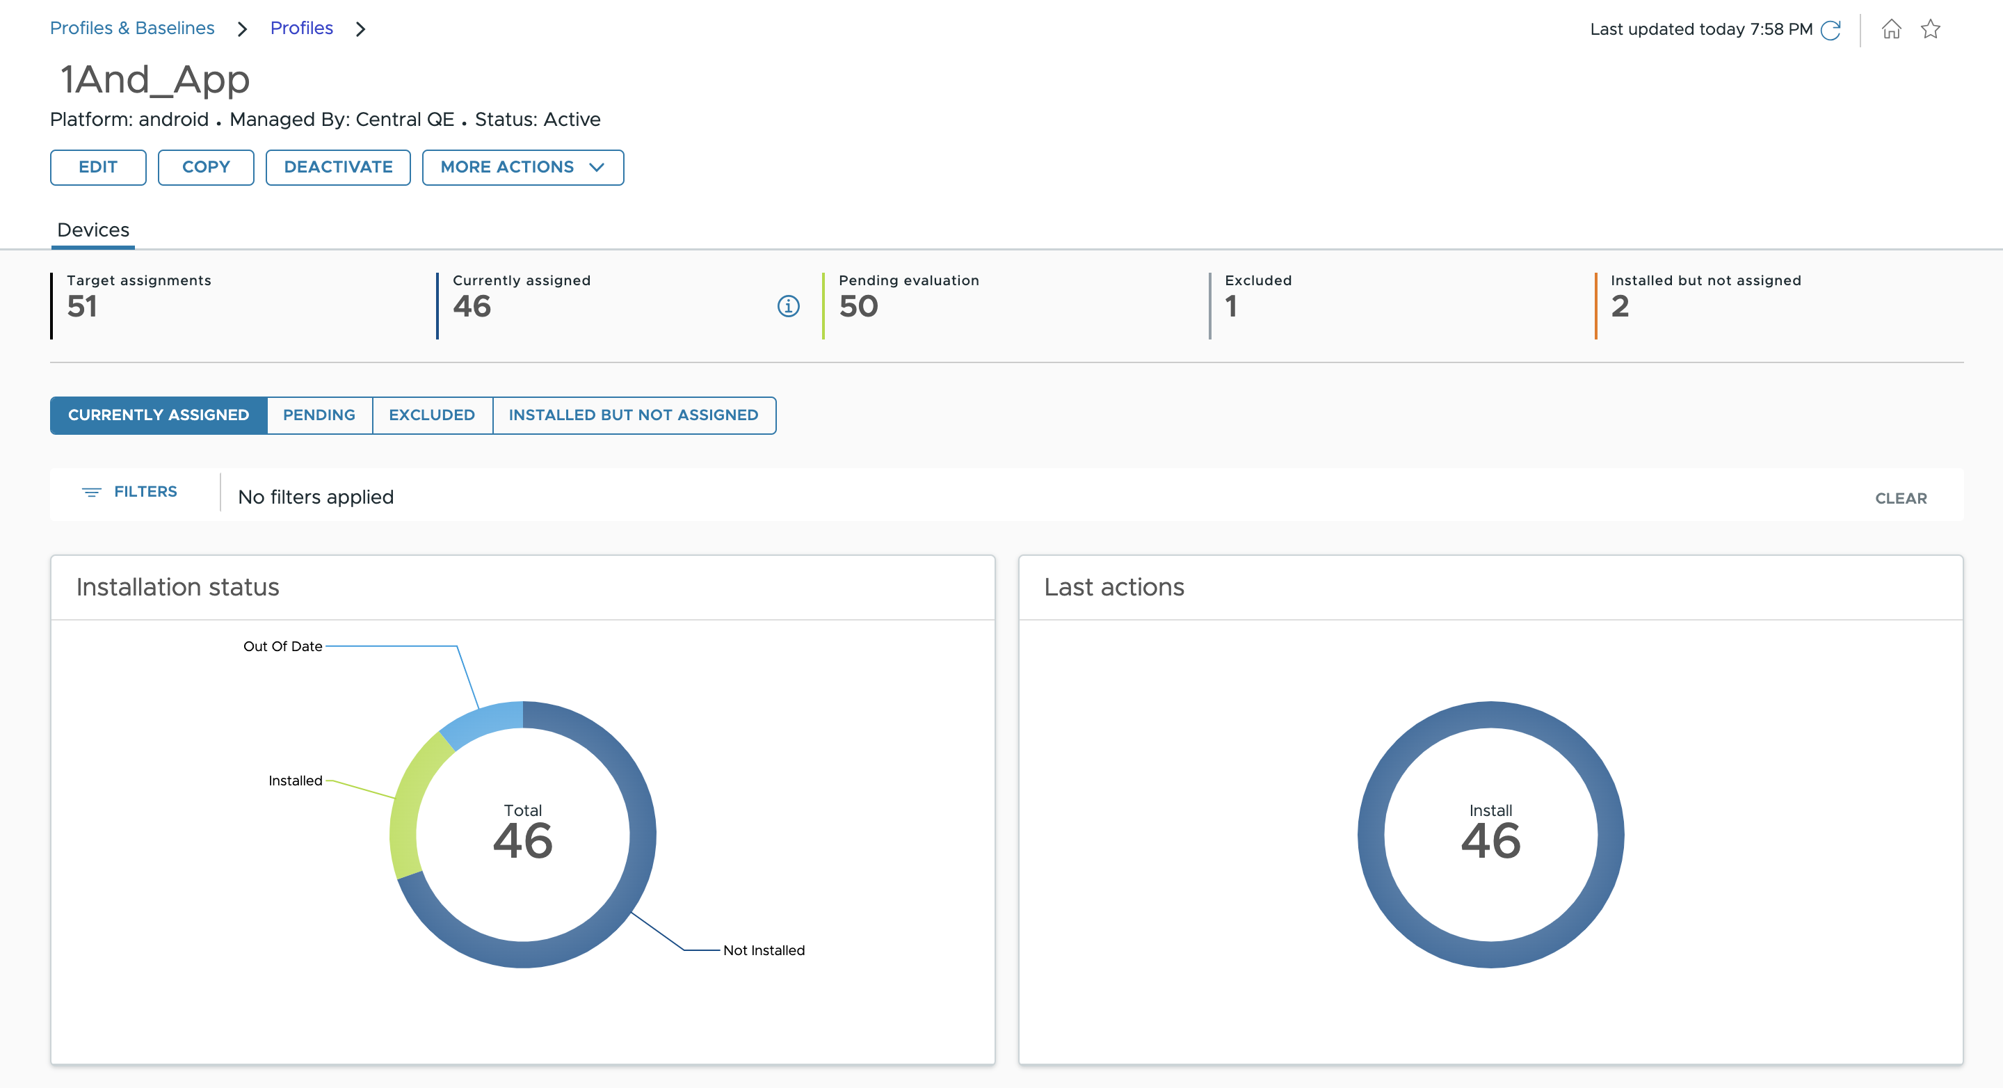Viewport: 2003px width, 1088px height.
Task: Click chevron after Profiles & Baselines breadcrumb
Action: [243, 29]
